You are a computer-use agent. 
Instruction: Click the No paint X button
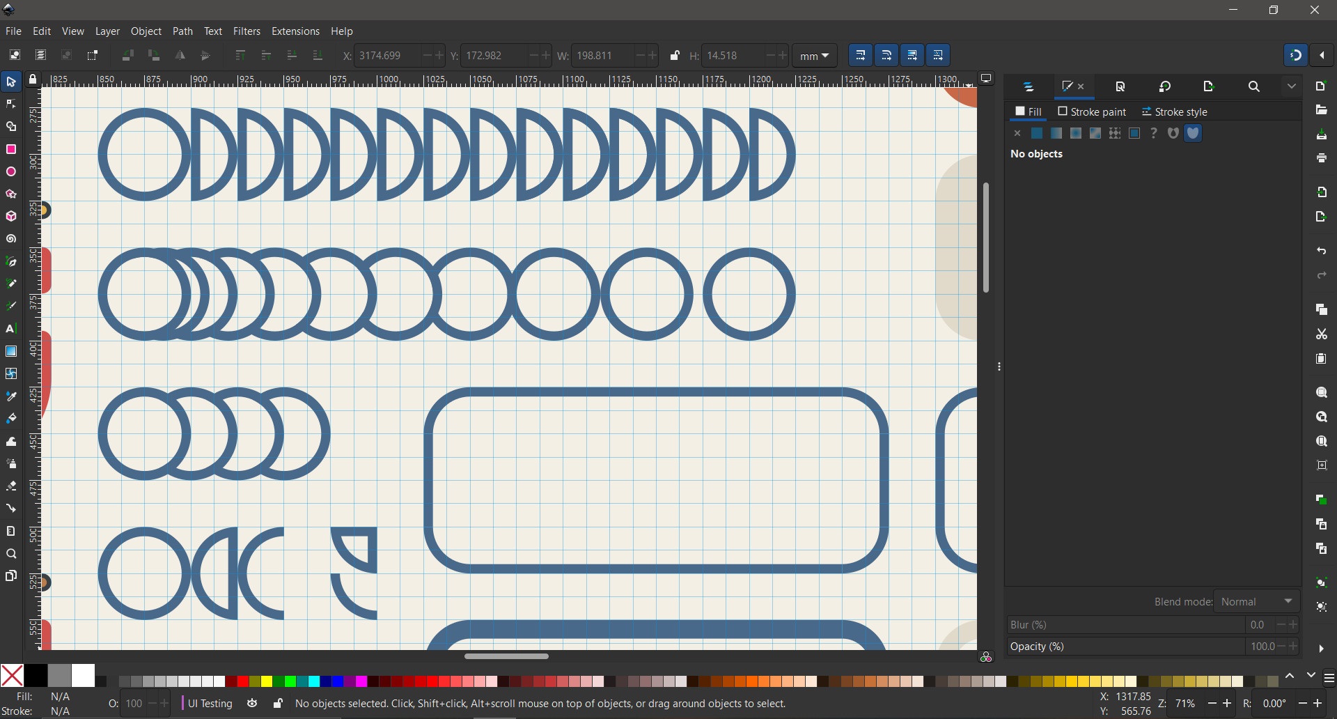coord(1017,134)
